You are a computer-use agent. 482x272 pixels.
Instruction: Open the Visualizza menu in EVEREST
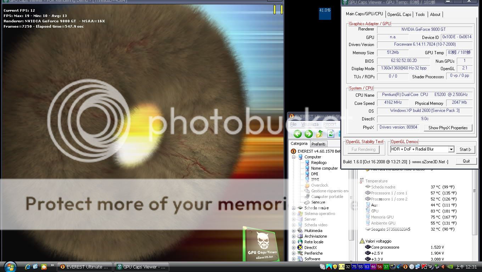tap(310, 124)
